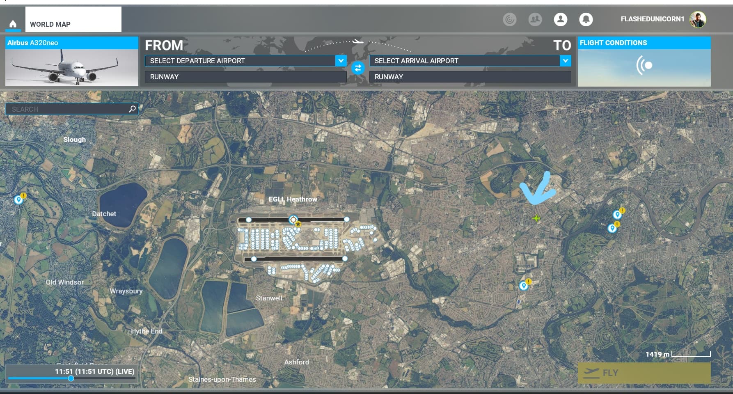Open the arrival Runway selector

click(x=470, y=77)
